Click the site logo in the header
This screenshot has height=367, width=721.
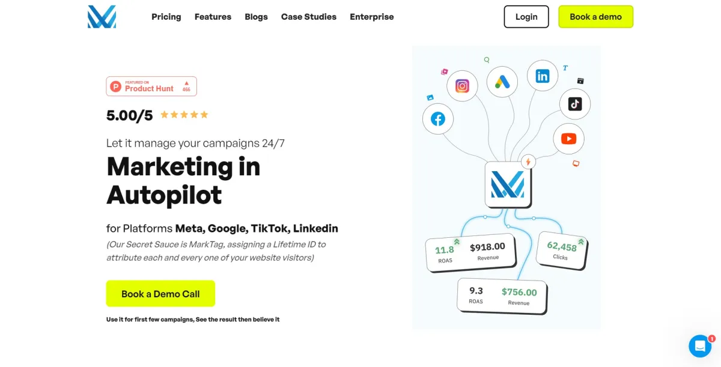102,17
